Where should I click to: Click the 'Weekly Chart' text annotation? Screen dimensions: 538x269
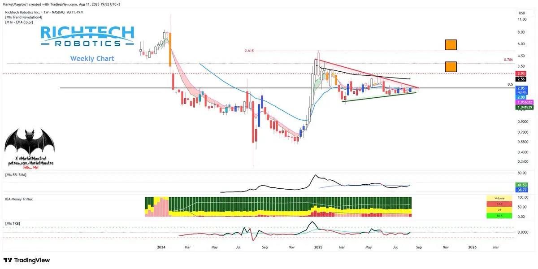(92, 59)
